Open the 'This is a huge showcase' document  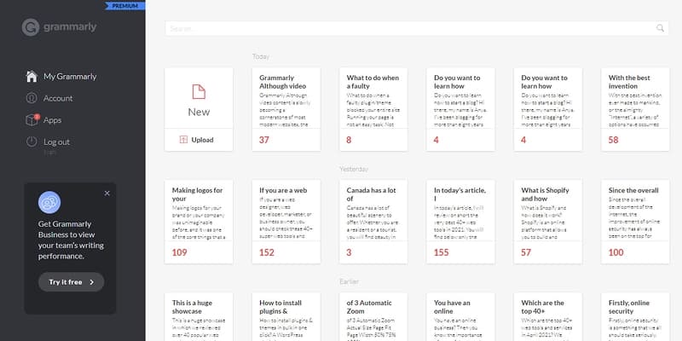[x=199, y=317]
